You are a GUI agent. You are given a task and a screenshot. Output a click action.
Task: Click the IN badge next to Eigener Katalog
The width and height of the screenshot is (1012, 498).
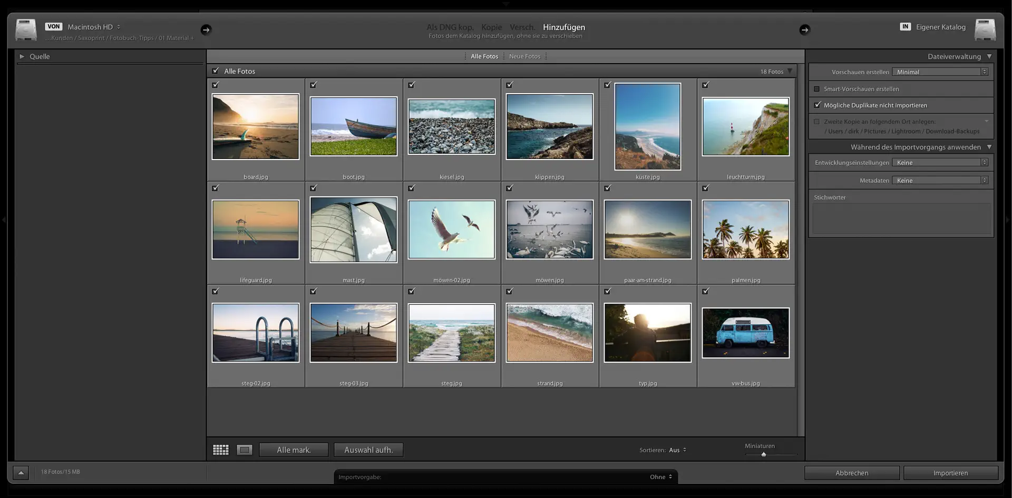point(904,26)
